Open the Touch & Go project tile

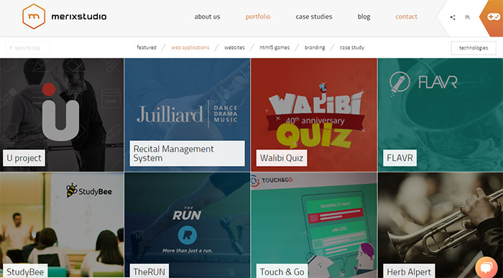pos(314,225)
